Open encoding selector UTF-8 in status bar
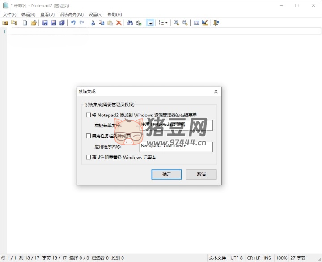Image resolution: width=322 pixels, height=262 pixels. tap(237, 258)
